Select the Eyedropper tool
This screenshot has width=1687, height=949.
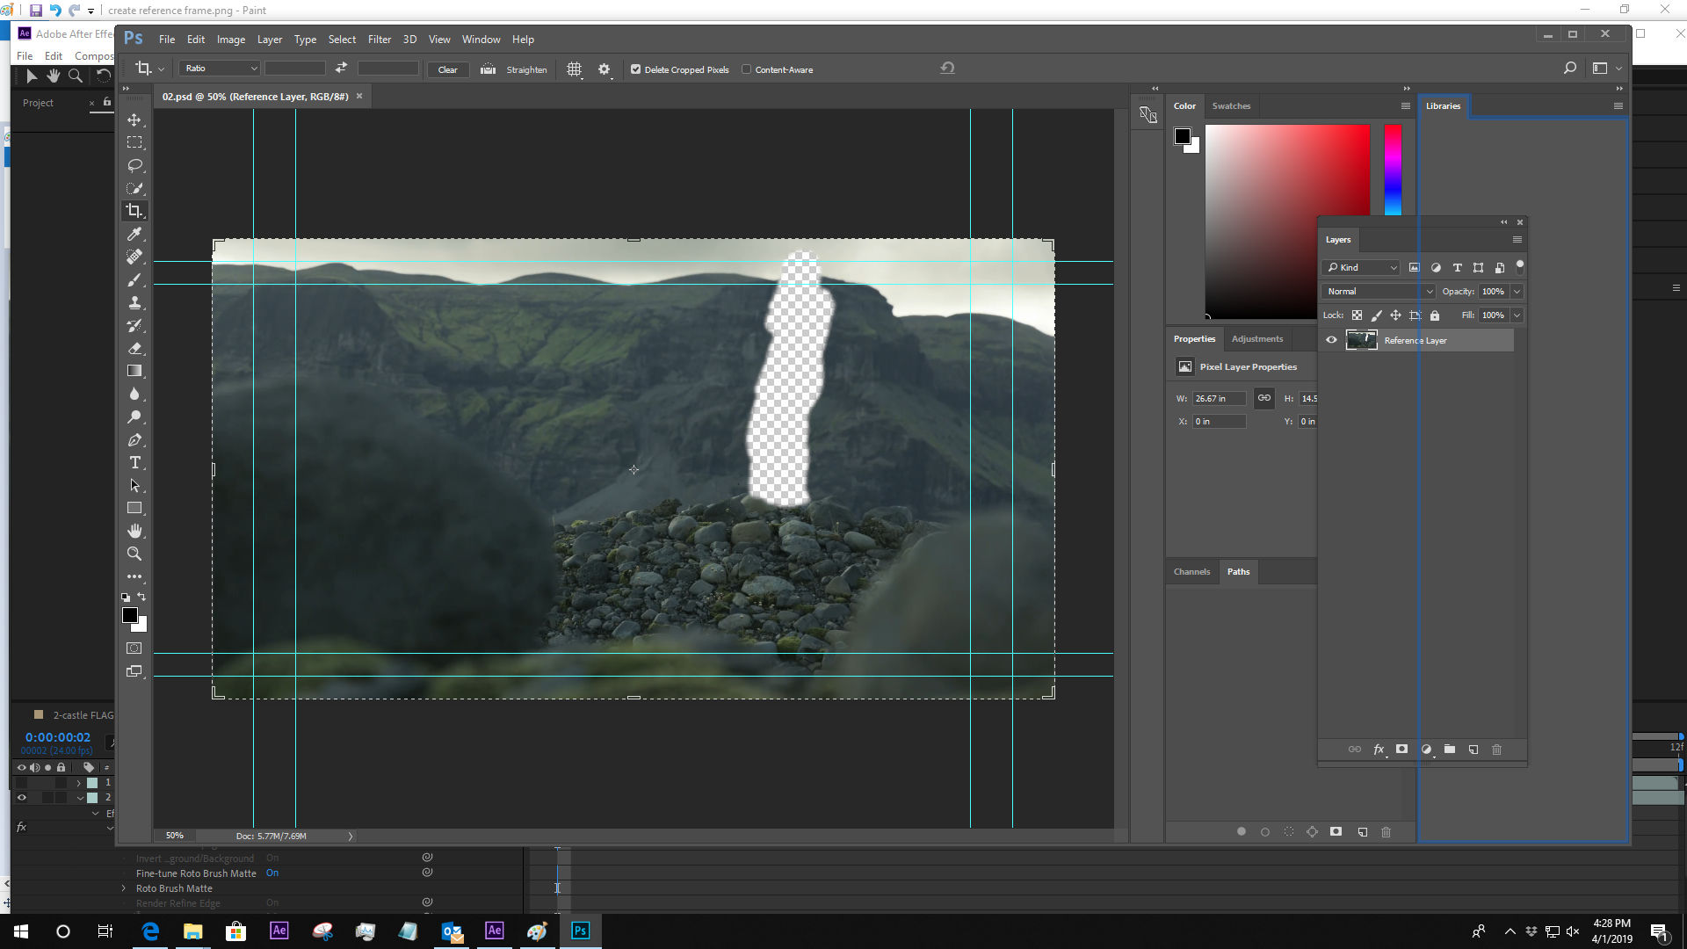coord(134,234)
